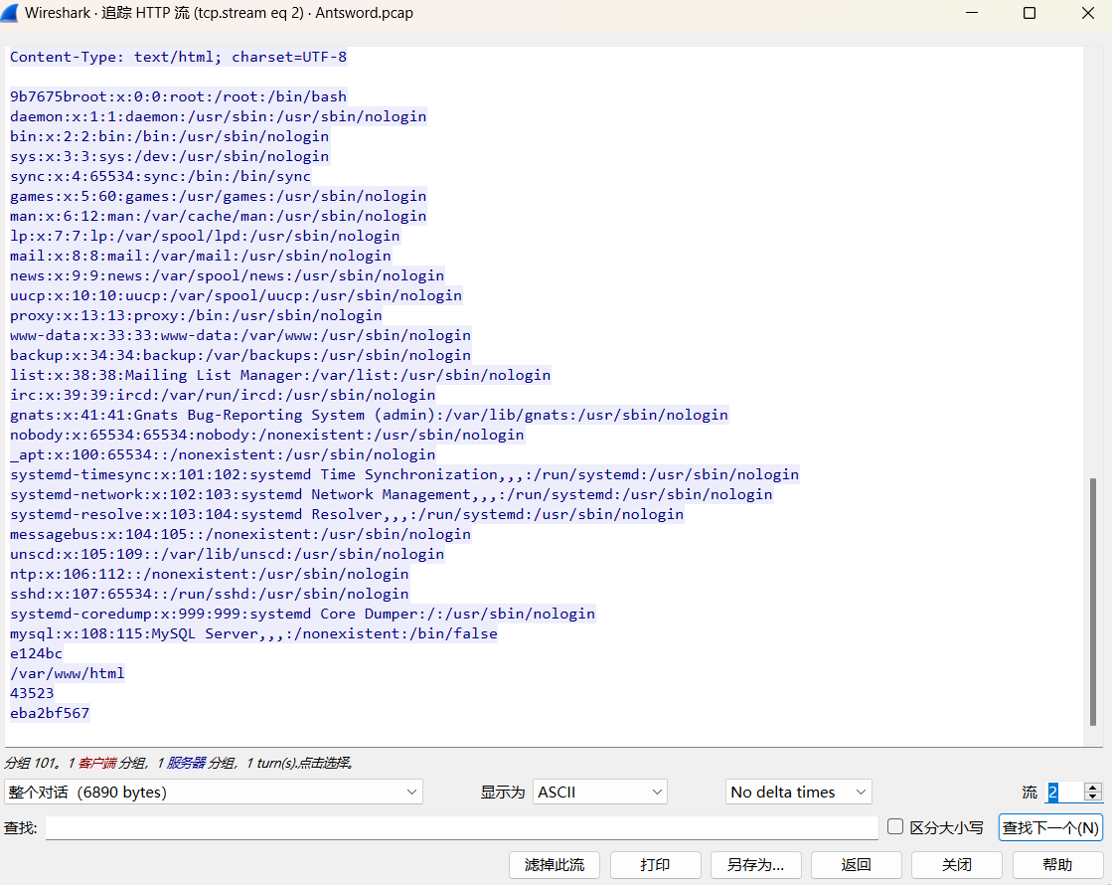The height and width of the screenshot is (885, 1112).
Task: Click the news:x:9:9:news line
Action: [x=227, y=275]
